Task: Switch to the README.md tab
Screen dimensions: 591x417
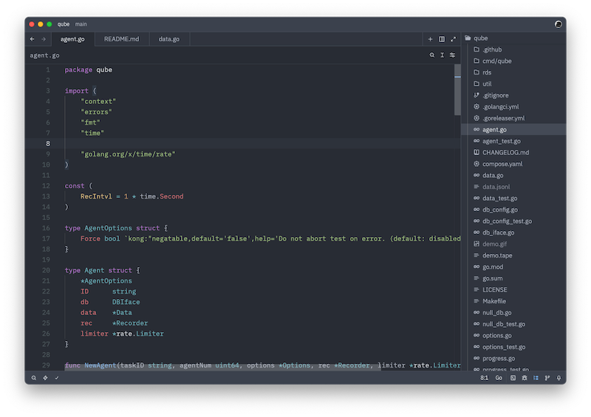Action: (x=121, y=39)
